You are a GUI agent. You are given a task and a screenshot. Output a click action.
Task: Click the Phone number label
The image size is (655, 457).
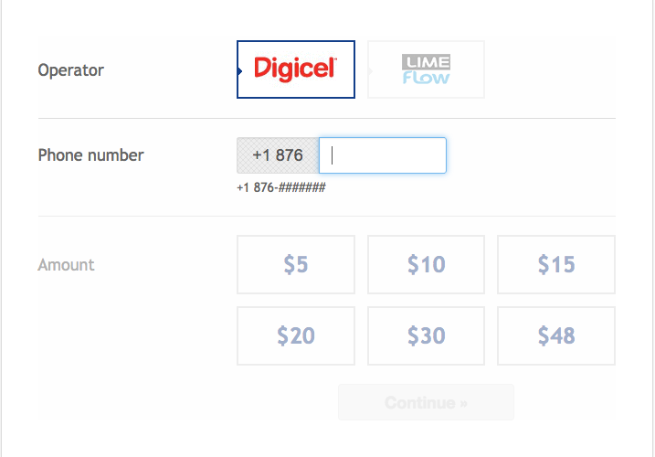click(x=90, y=155)
